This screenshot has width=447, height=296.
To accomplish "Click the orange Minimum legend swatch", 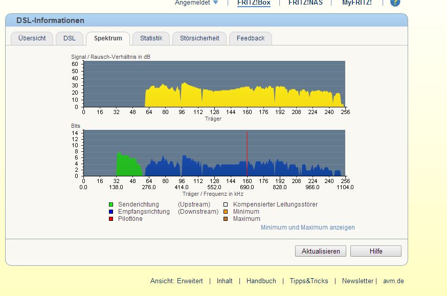I will point(226,212).
